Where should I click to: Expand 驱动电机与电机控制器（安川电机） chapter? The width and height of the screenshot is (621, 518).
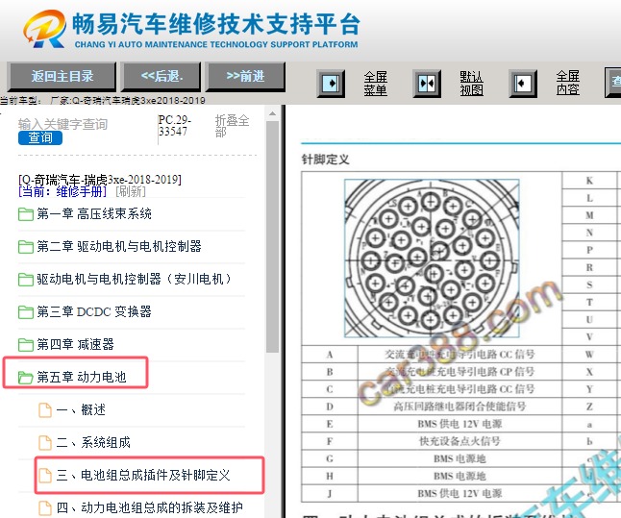(x=135, y=280)
